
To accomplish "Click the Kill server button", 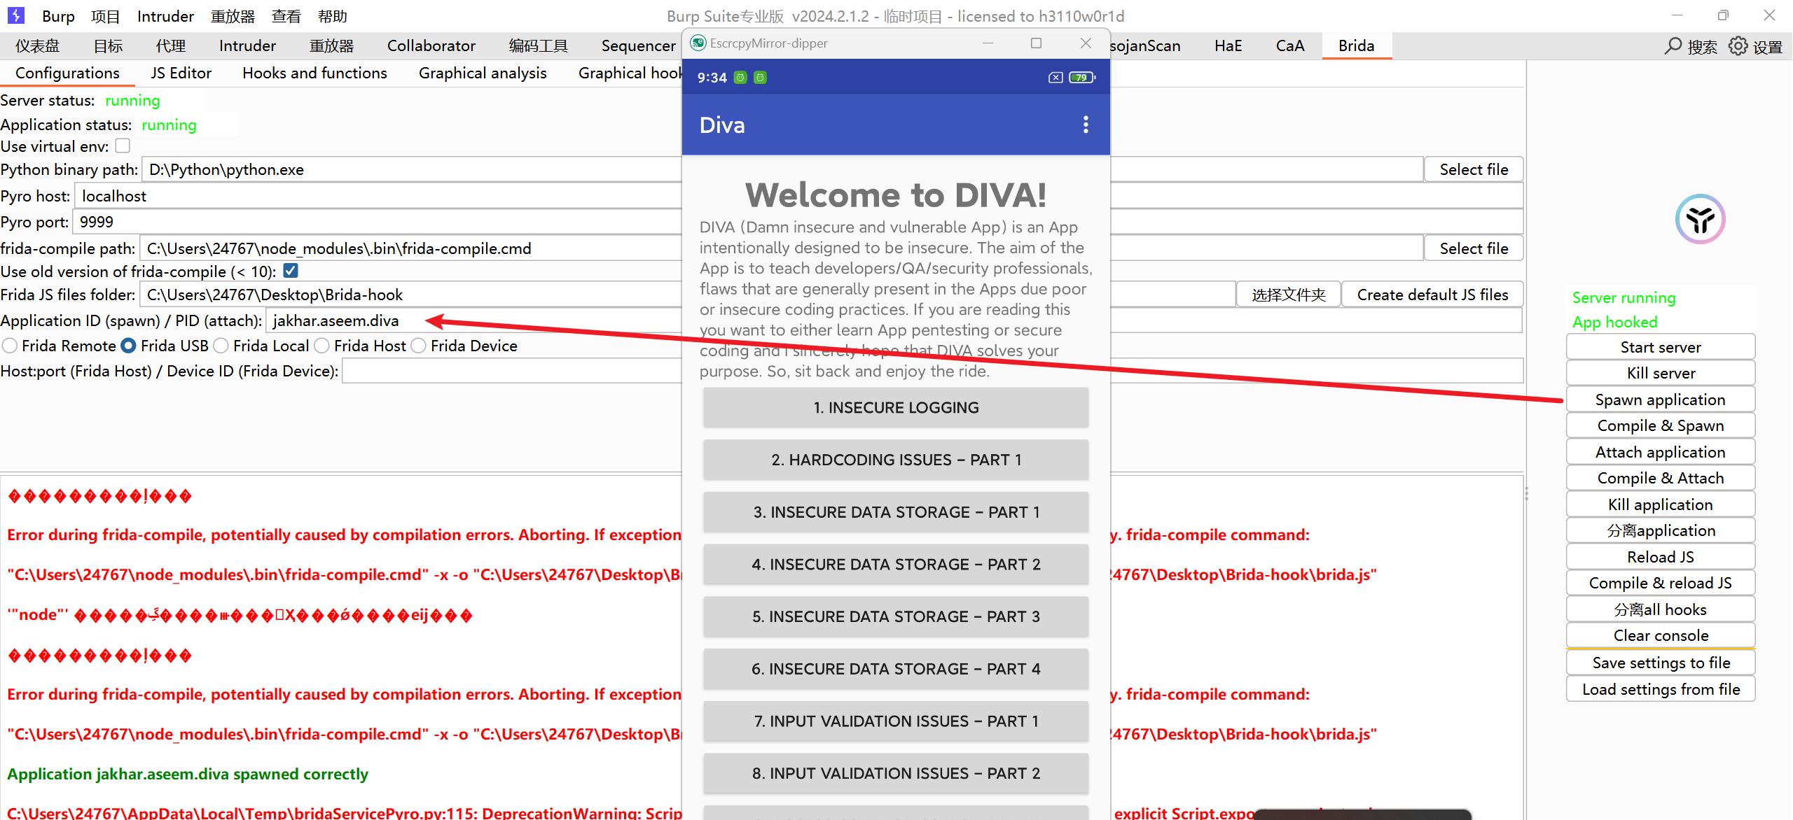I will point(1660,373).
